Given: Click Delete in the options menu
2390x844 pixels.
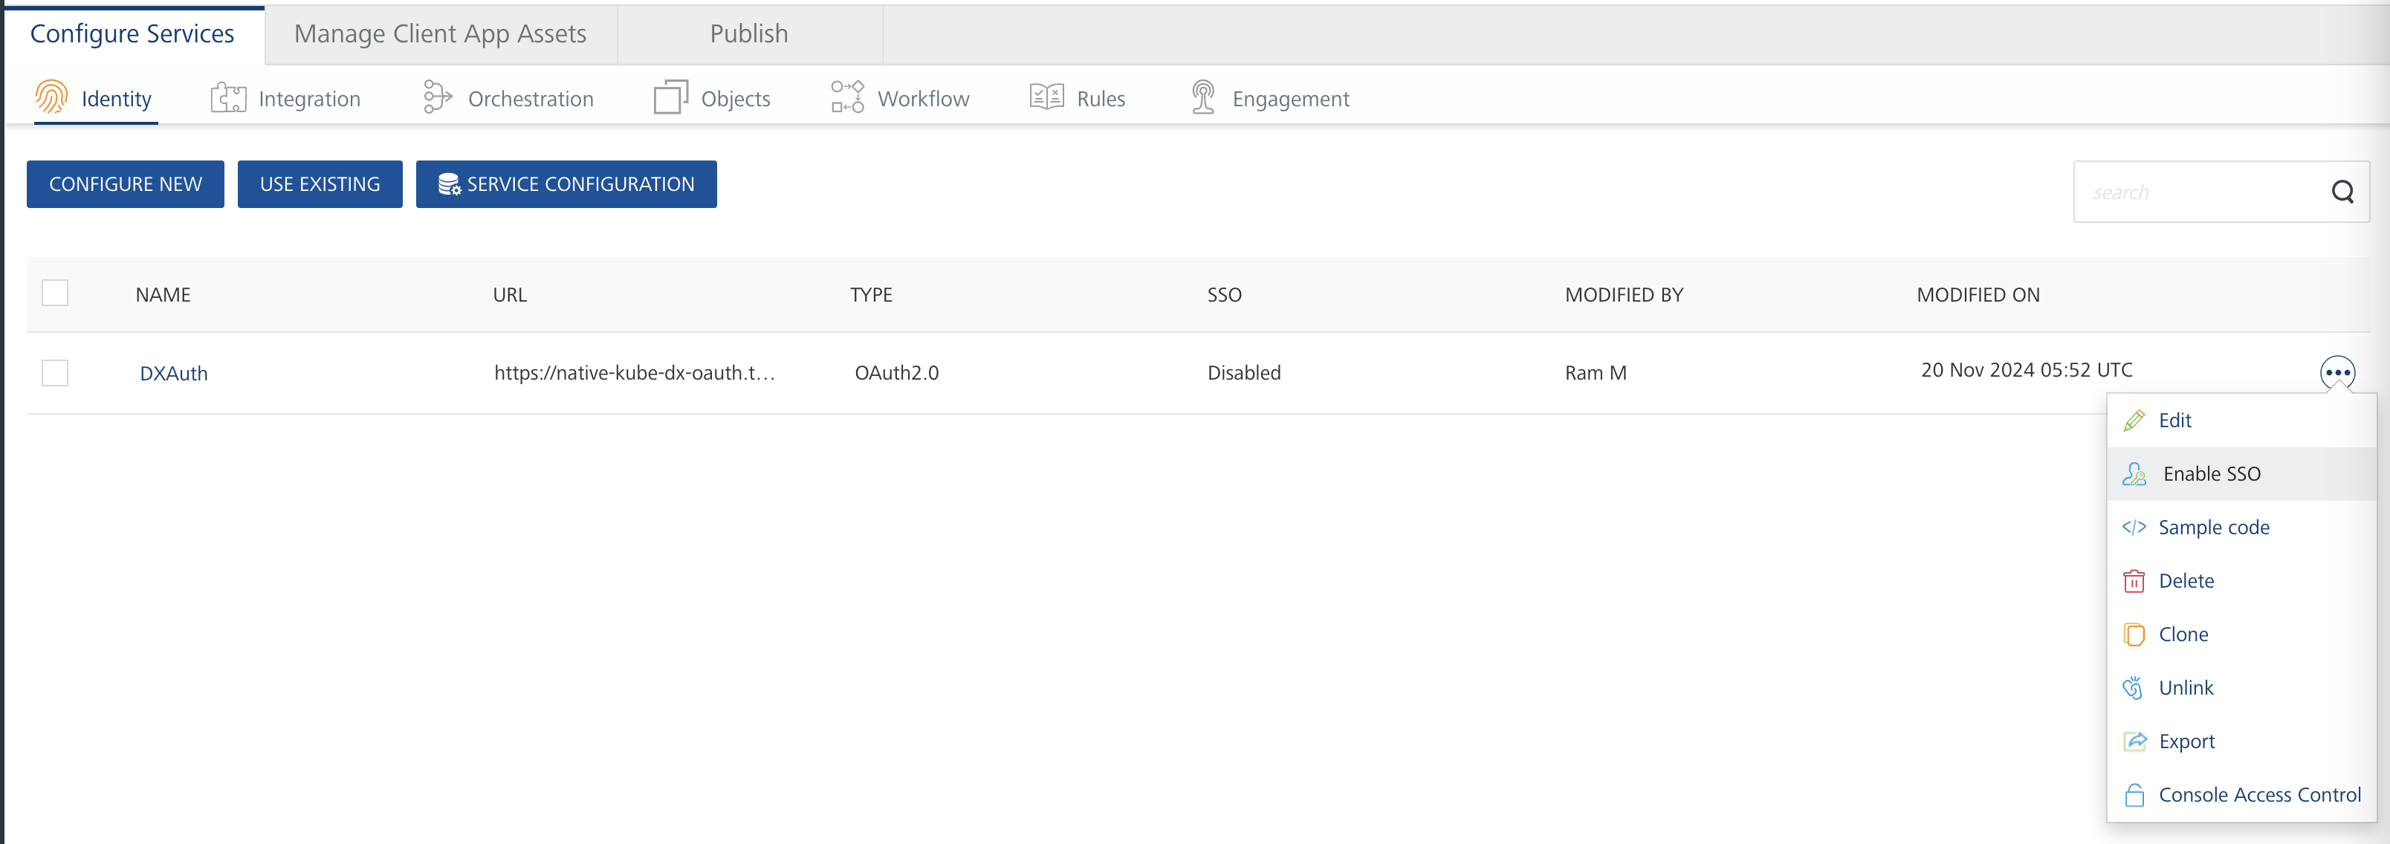Looking at the screenshot, I should click(x=2185, y=582).
